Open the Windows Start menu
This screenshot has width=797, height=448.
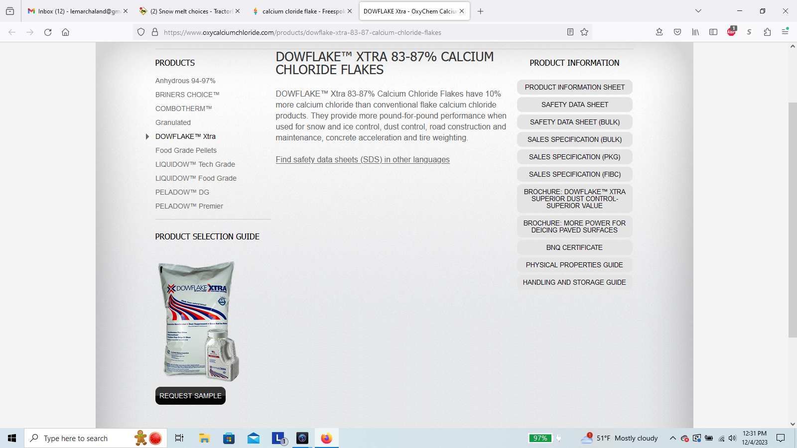tap(12, 438)
